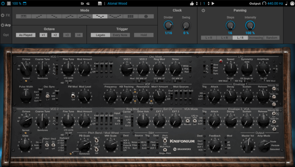Select Random panning mode
This screenshot has height=167, width=295.
click(x=272, y=38)
